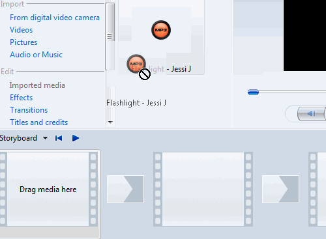
Task: Select the first storyboard cell "Drag media here"
Action: [48, 189]
